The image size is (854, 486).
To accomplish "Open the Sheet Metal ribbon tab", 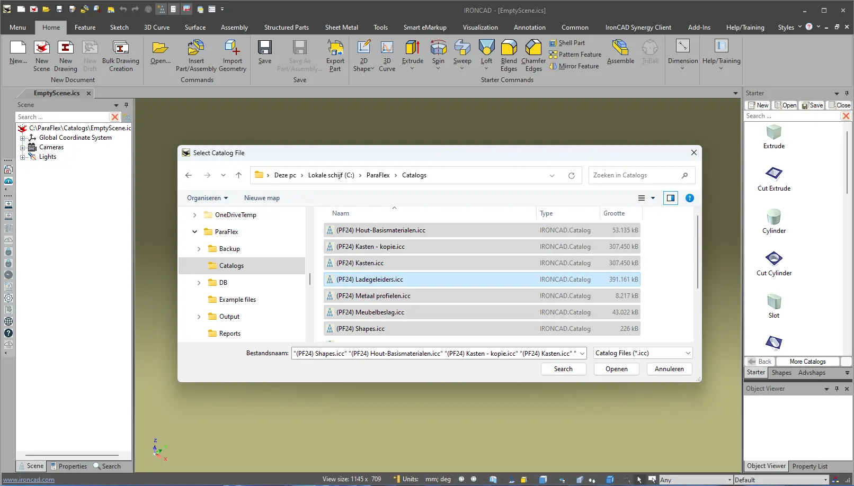I will (x=341, y=28).
